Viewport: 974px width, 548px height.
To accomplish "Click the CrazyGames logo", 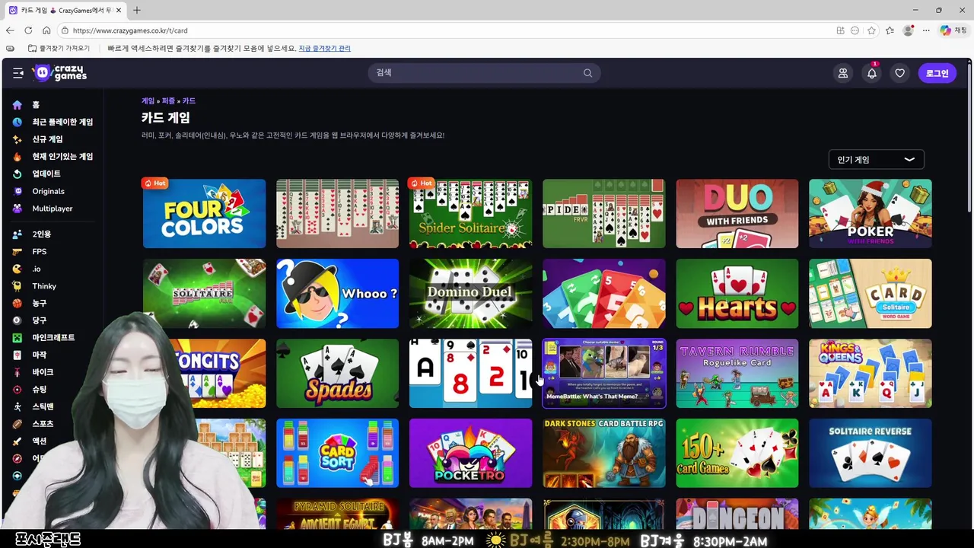I will [60, 73].
